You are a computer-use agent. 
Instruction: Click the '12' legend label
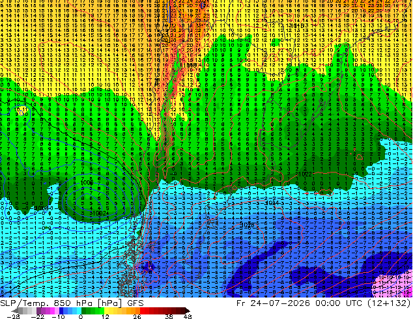click(106, 316)
